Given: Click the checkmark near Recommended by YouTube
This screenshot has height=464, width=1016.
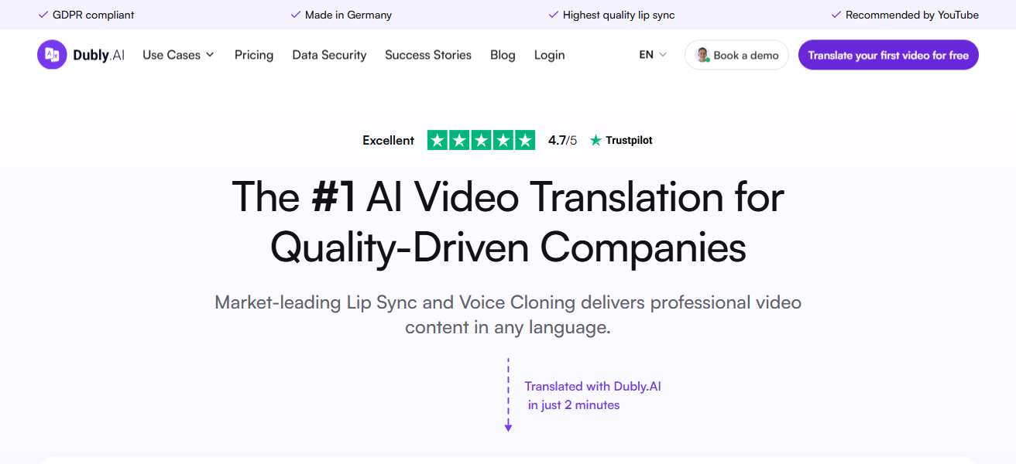Looking at the screenshot, I should point(836,14).
